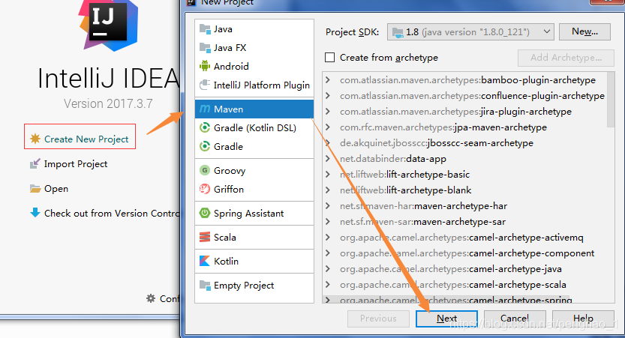
Task: Select Empty Project type
Action: click(x=254, y=285)
